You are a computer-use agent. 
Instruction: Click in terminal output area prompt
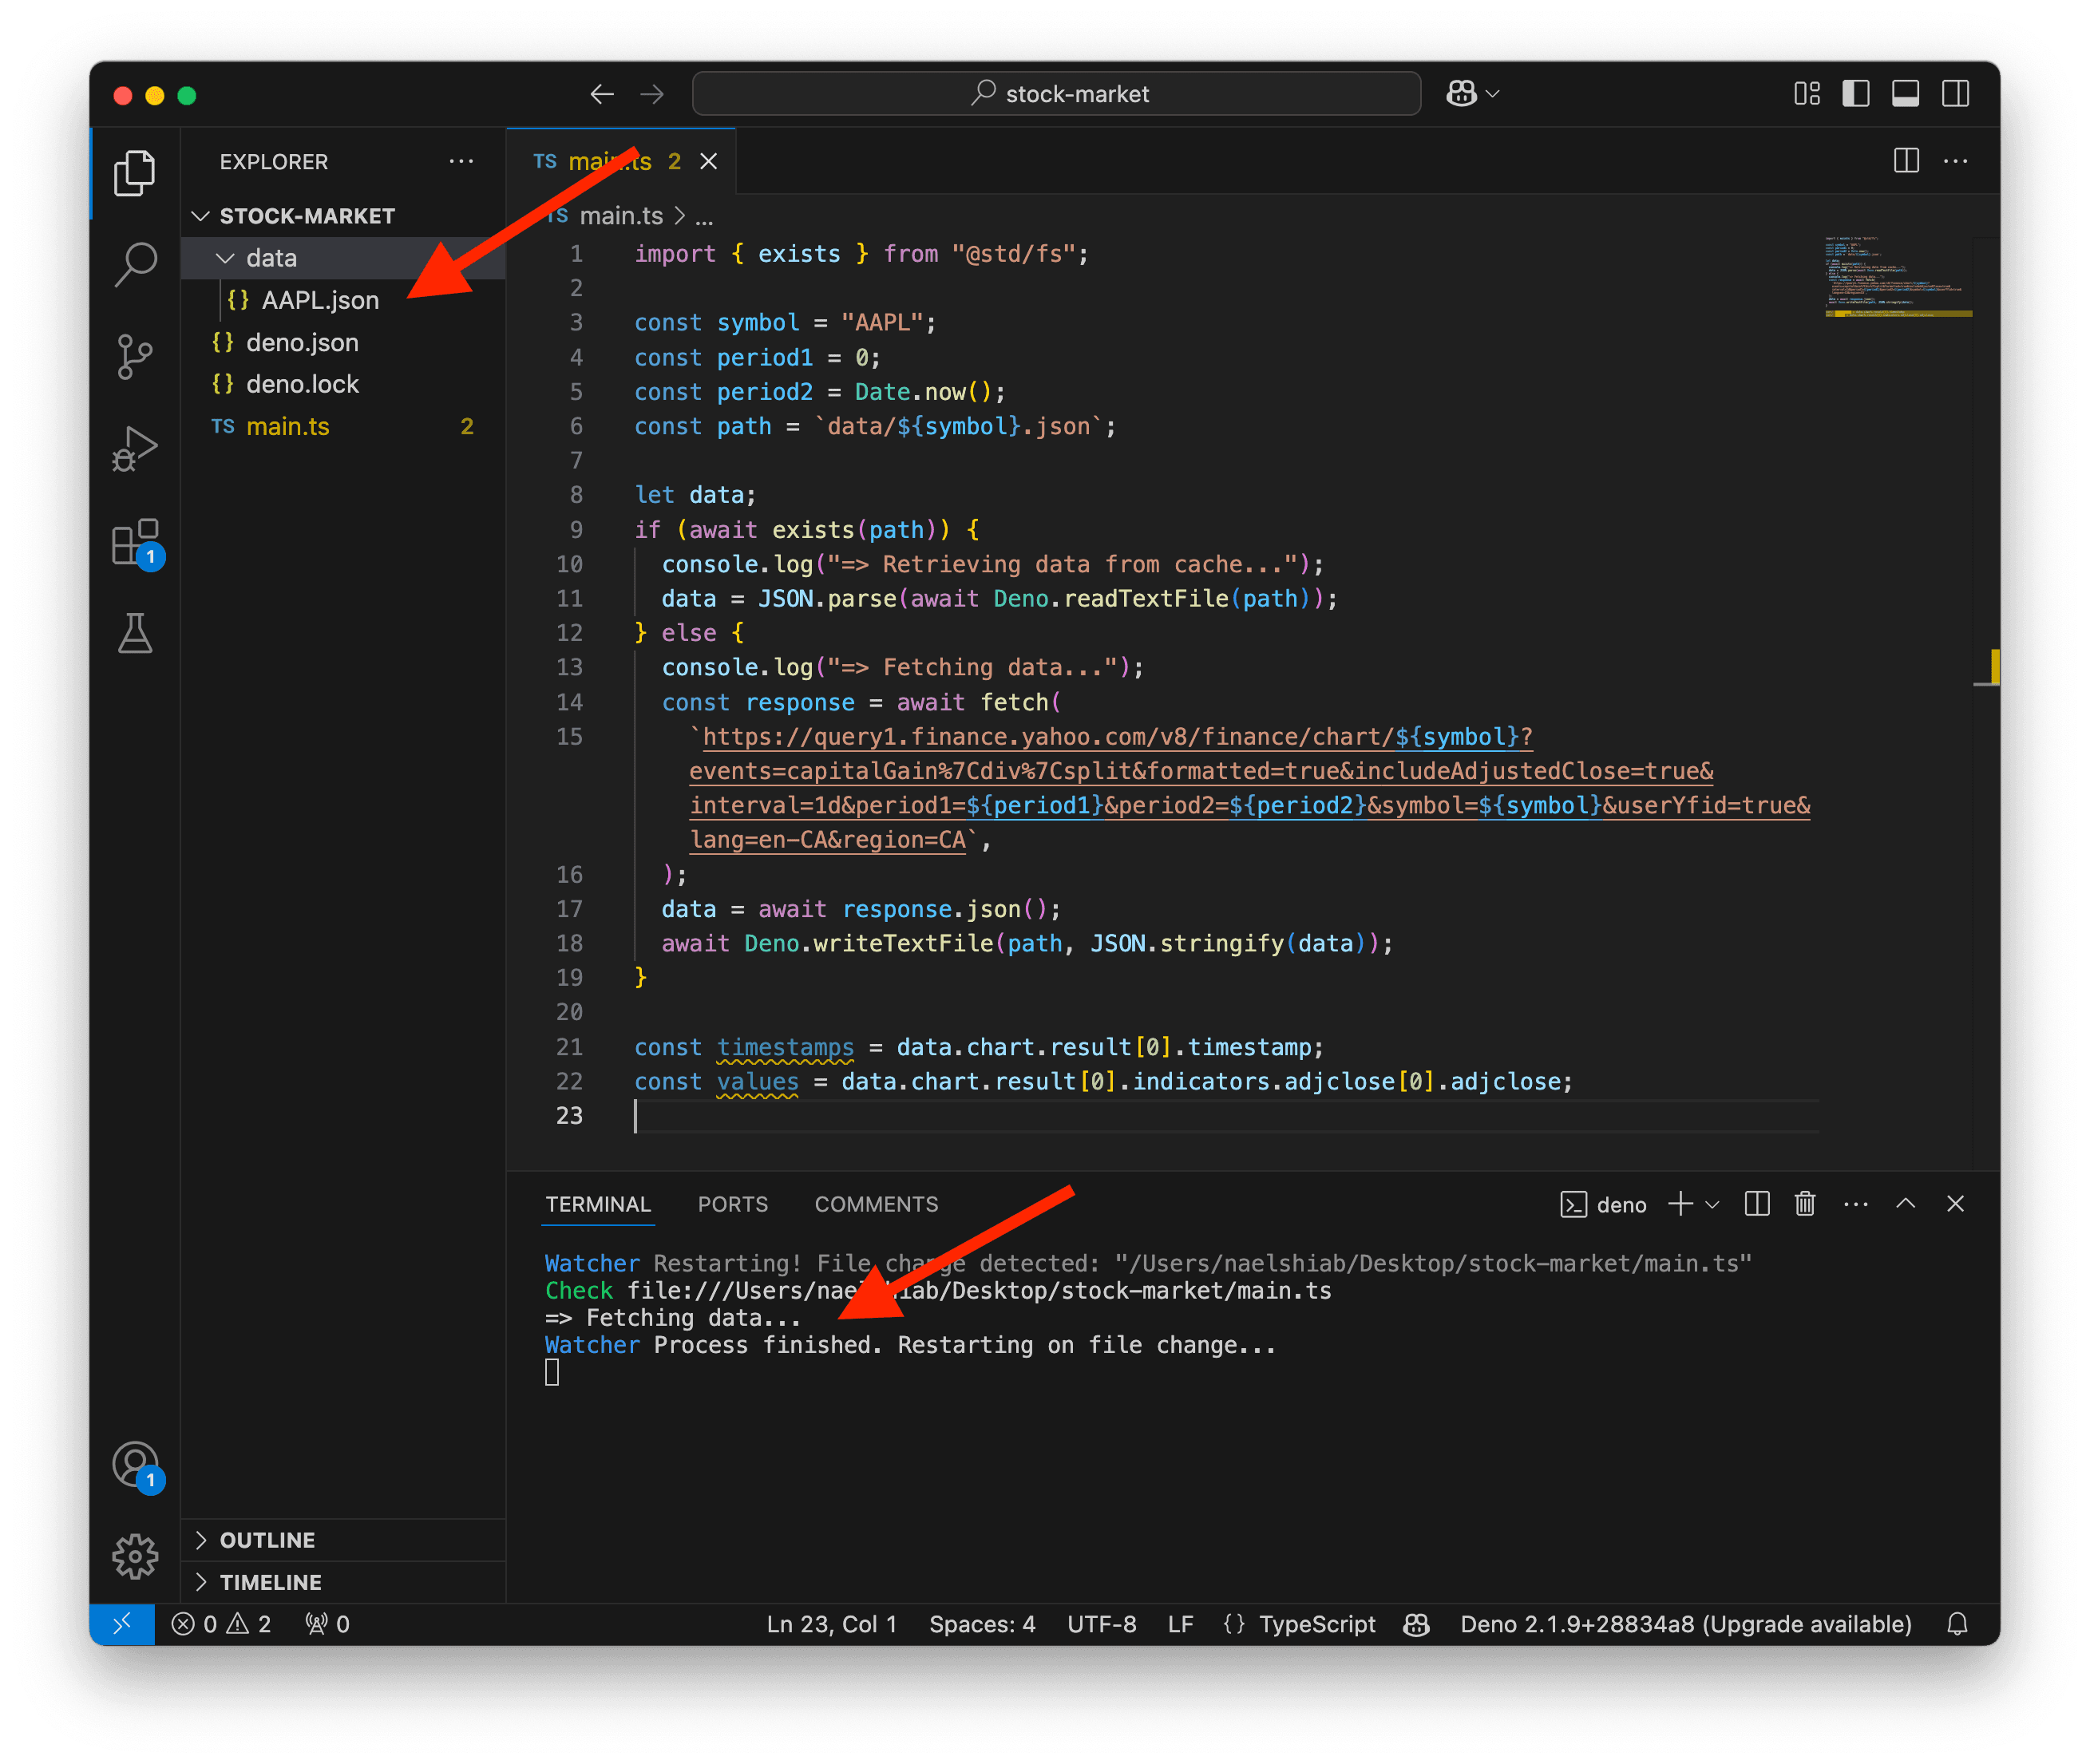(x=552, y=1373)
